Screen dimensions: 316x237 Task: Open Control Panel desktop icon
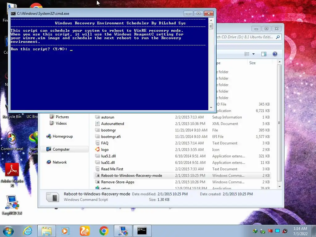click(x=12, y=141)
